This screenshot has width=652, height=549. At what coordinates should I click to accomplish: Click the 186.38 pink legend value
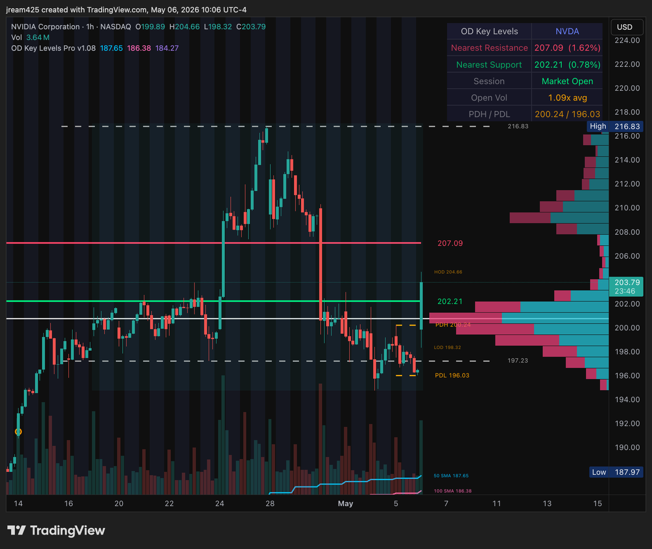point(139,48)
